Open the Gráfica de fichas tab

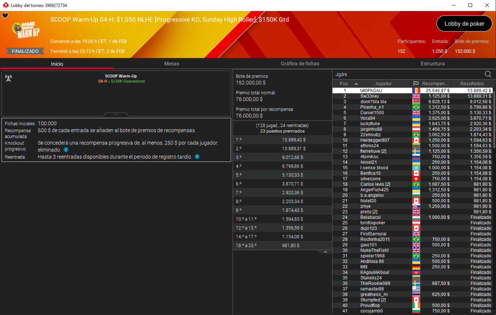[x=300, y=64]
